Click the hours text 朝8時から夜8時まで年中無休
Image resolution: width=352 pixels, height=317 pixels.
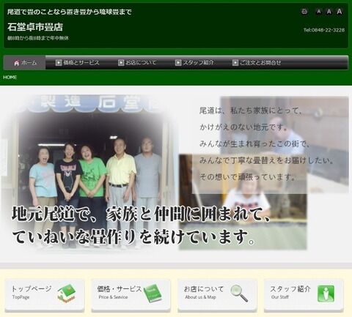(38, 38)
